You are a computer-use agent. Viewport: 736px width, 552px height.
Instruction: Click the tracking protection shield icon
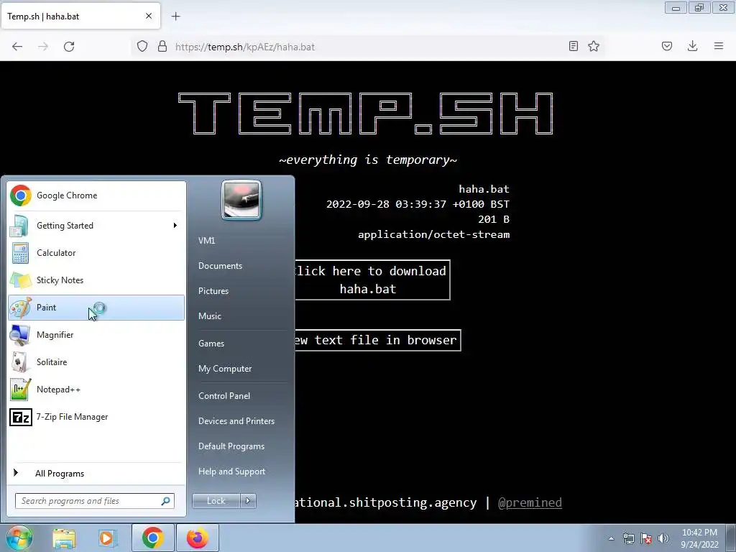click(142, 47)
